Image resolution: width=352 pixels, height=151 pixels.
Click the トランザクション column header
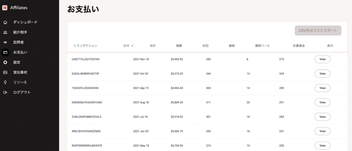85,46
